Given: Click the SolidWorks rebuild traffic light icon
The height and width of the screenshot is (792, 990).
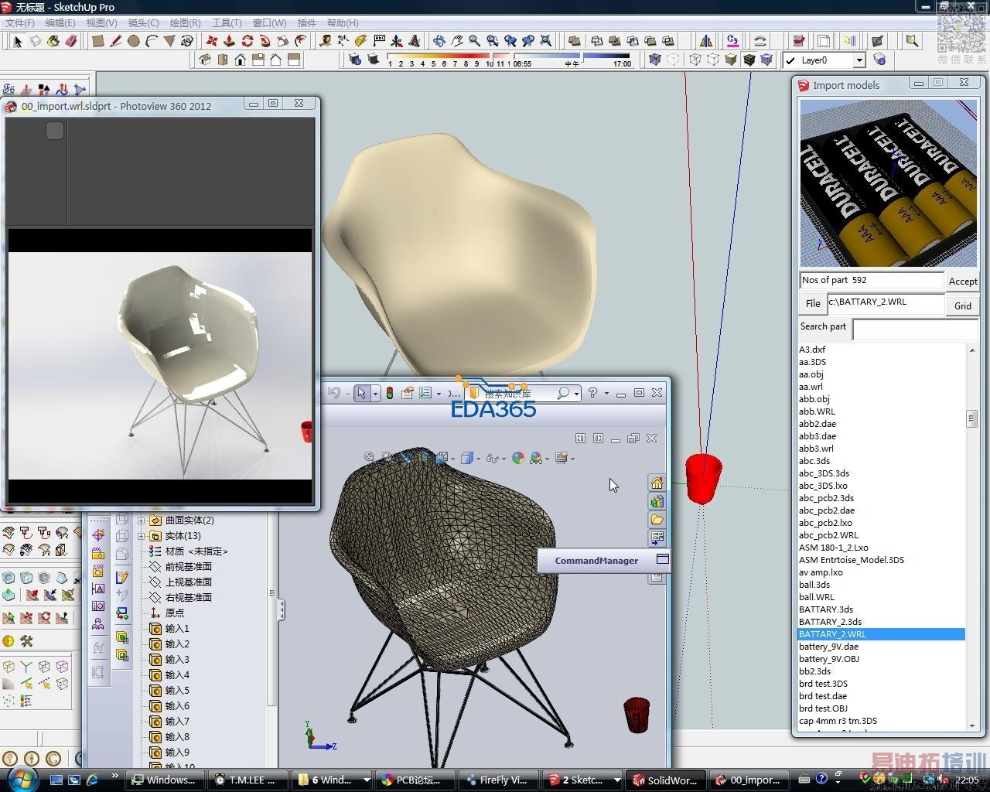Looking at the screenshot, I should pos(390,393).
